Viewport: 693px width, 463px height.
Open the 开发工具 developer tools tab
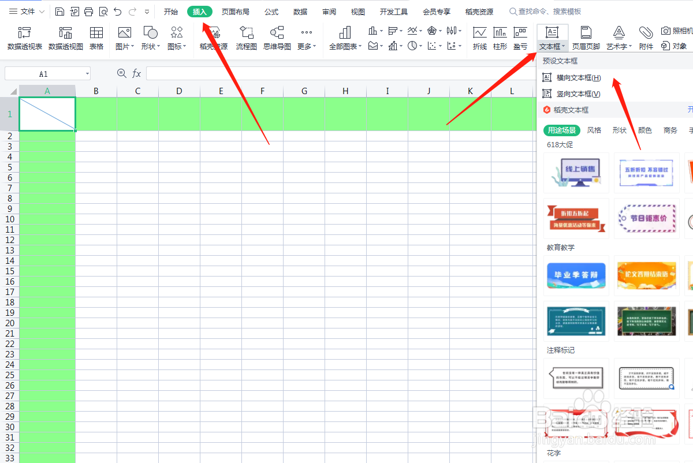coord(394,12)
